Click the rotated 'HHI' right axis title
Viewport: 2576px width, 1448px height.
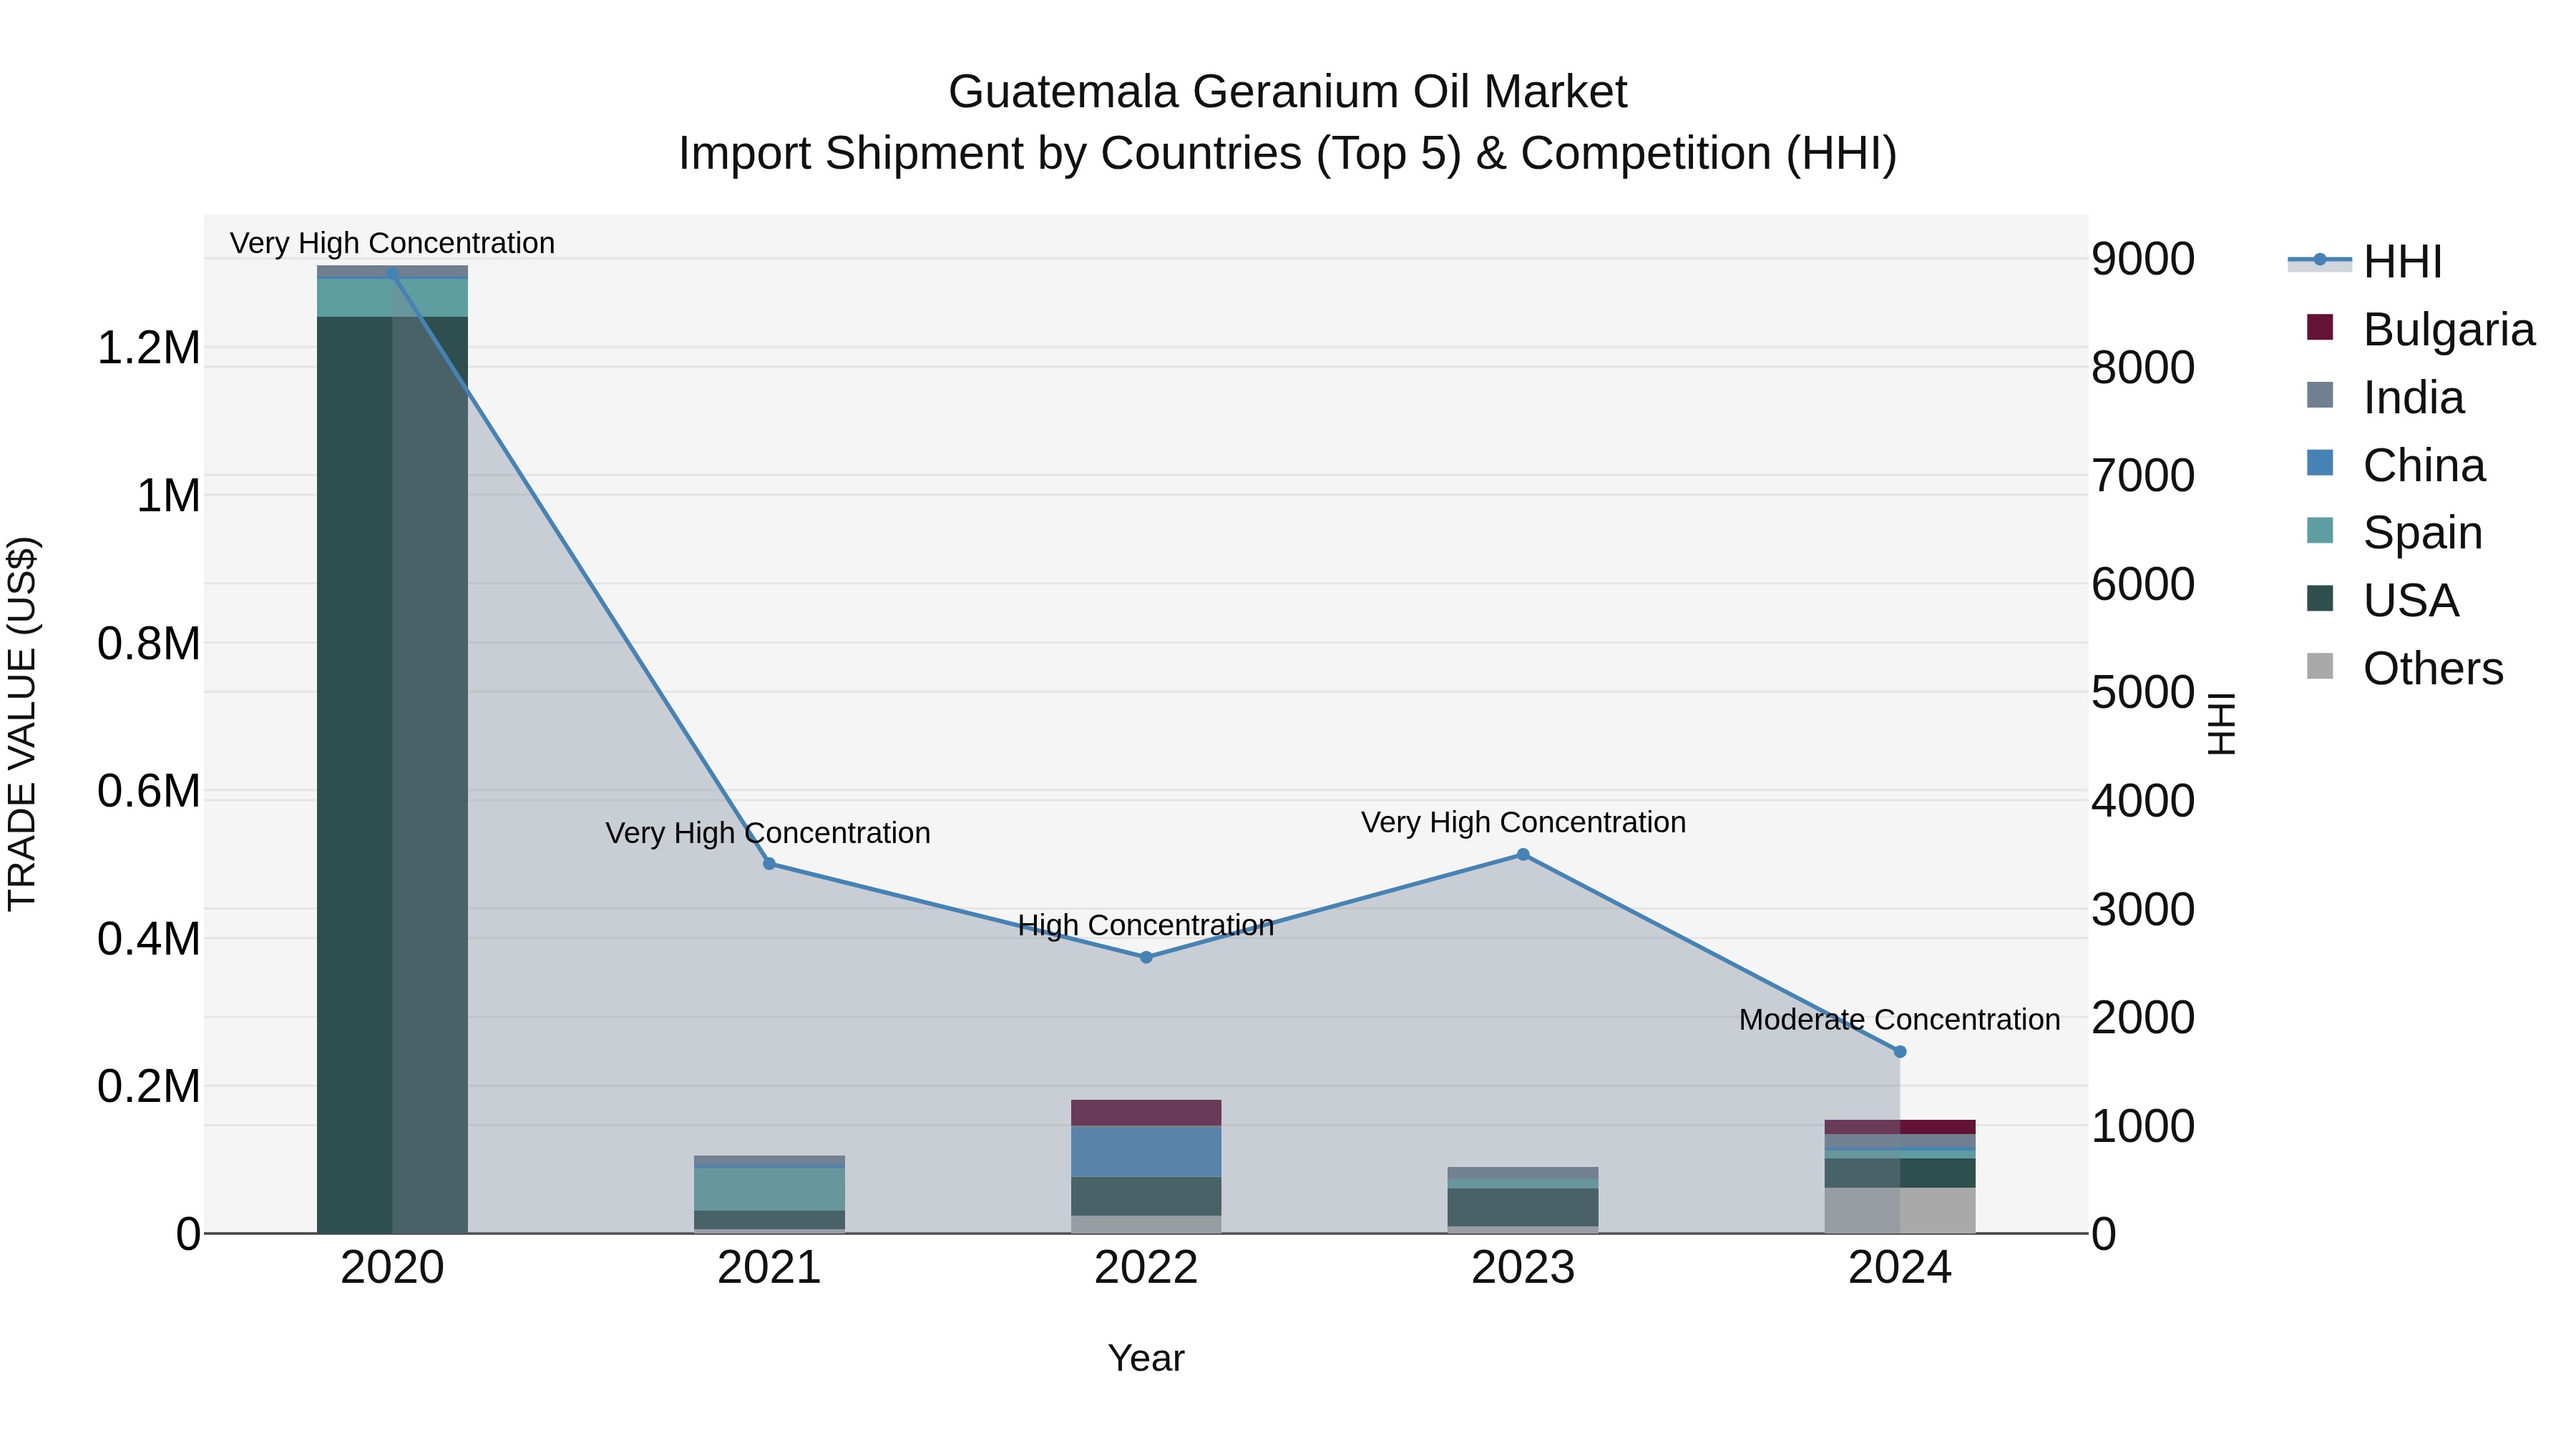[2220, 724]
